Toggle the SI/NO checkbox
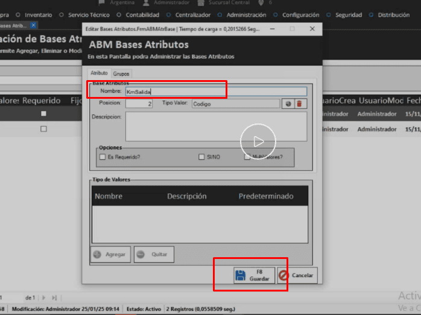The width and height of the screenshot is (421, 315). tap(202, 157)
